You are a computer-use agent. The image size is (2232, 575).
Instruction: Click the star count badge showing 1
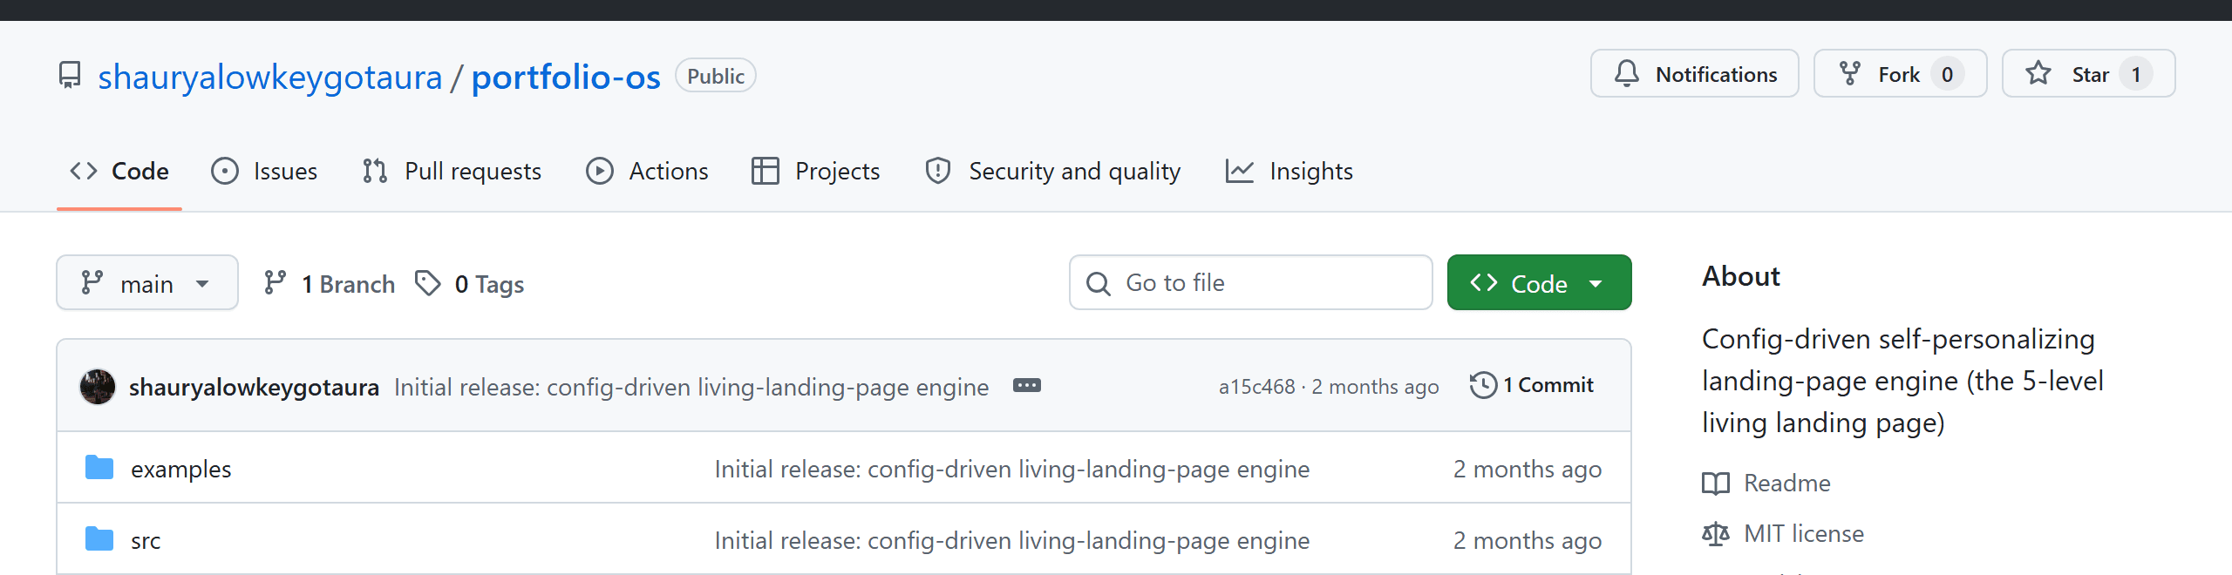pos(2136,74)
